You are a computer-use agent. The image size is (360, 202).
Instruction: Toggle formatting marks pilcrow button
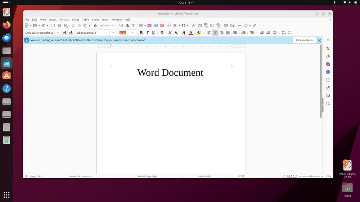pos(133,25)
